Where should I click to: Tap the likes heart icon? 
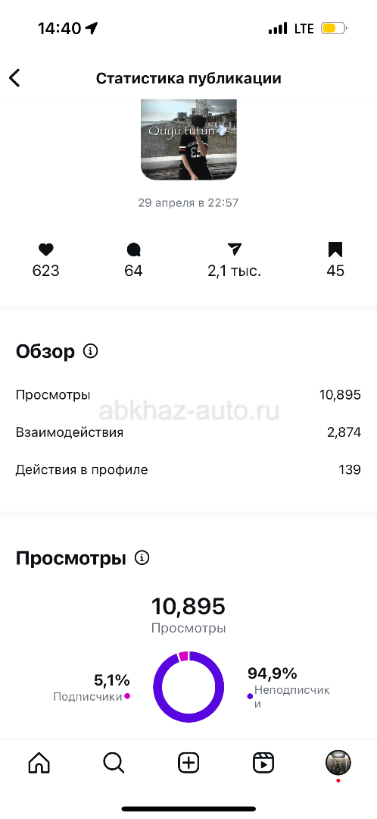46,249
